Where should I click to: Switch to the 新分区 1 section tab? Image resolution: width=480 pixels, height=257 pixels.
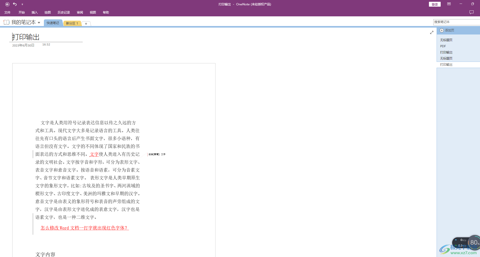72,23
